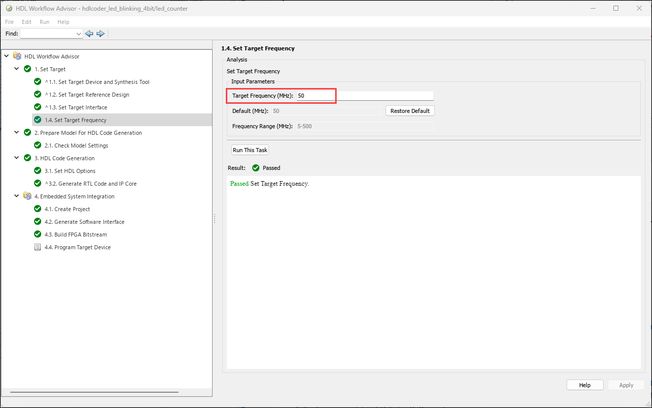This screenshot has width=652, height=408.
Task: Click the horizontal scrollbar in the tree panel
Action: click(94, 392)
